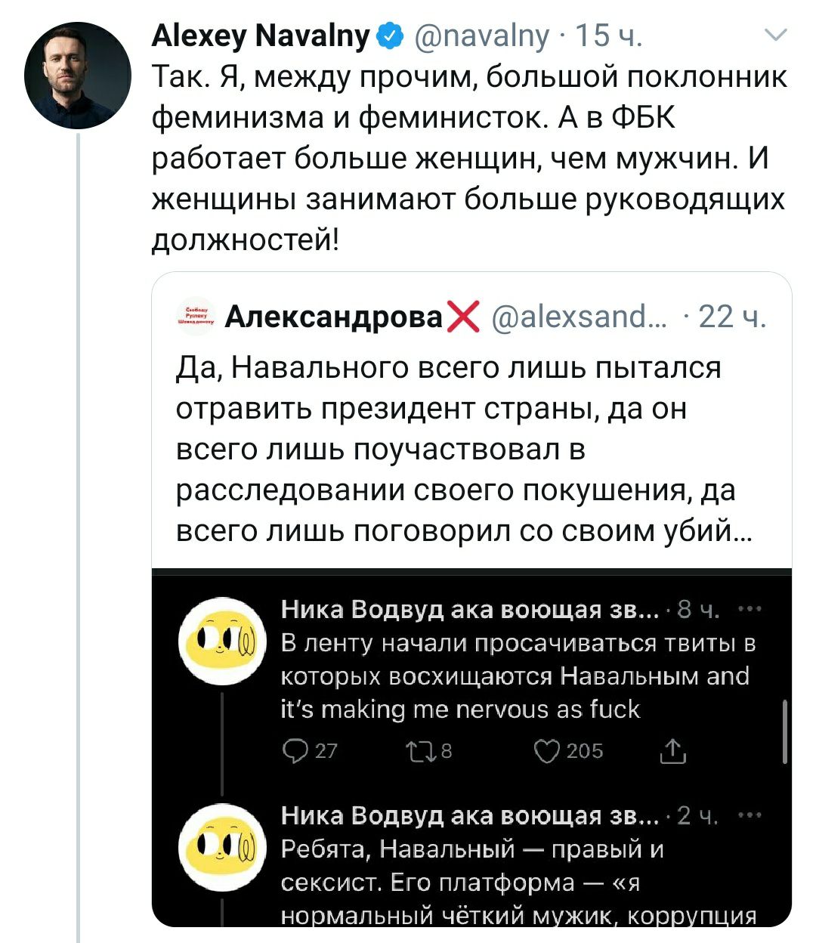This screenshot has height=943, width=816.
Task: Click the reply bubble icon showing 27
Action: click(293, 750)
